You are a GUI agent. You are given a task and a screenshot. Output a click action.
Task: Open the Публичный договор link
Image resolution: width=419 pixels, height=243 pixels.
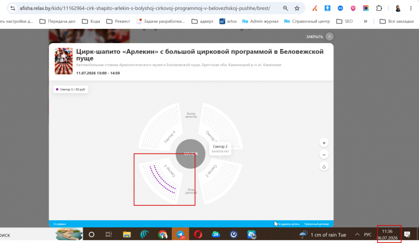316,224
